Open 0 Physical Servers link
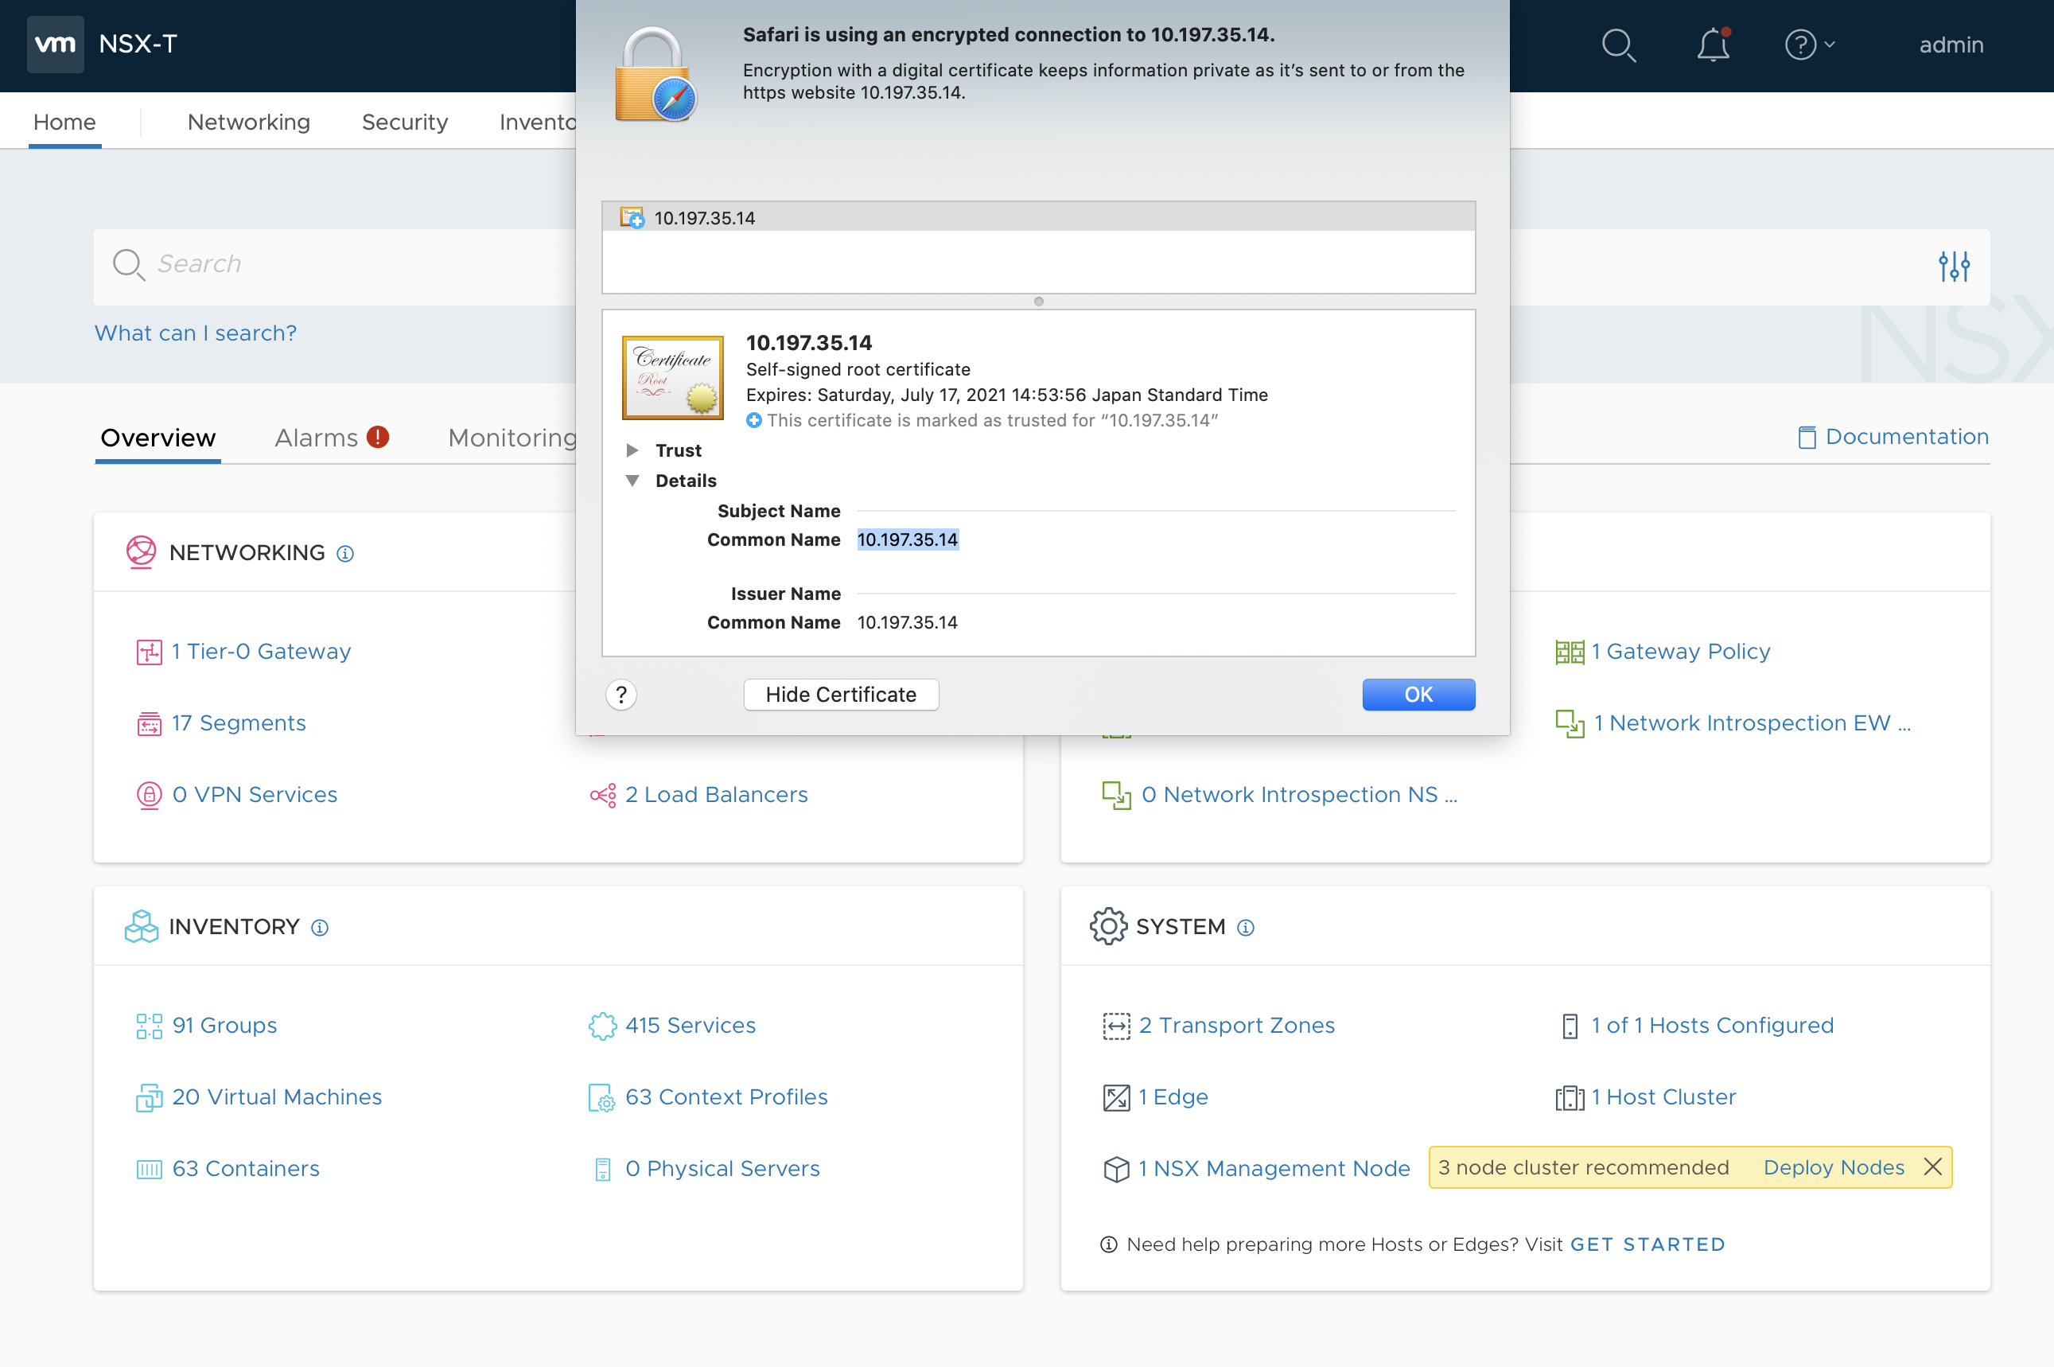Viewport: 2054px width, 1367px height. pyautogui.click(x=722, y=1168)
